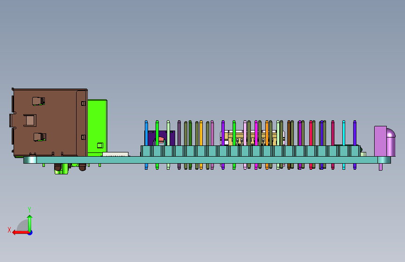The width and height of the screenshot is (405, 262).
Task: Select the violet rounded component at the board end
Action: click(385, 142)
